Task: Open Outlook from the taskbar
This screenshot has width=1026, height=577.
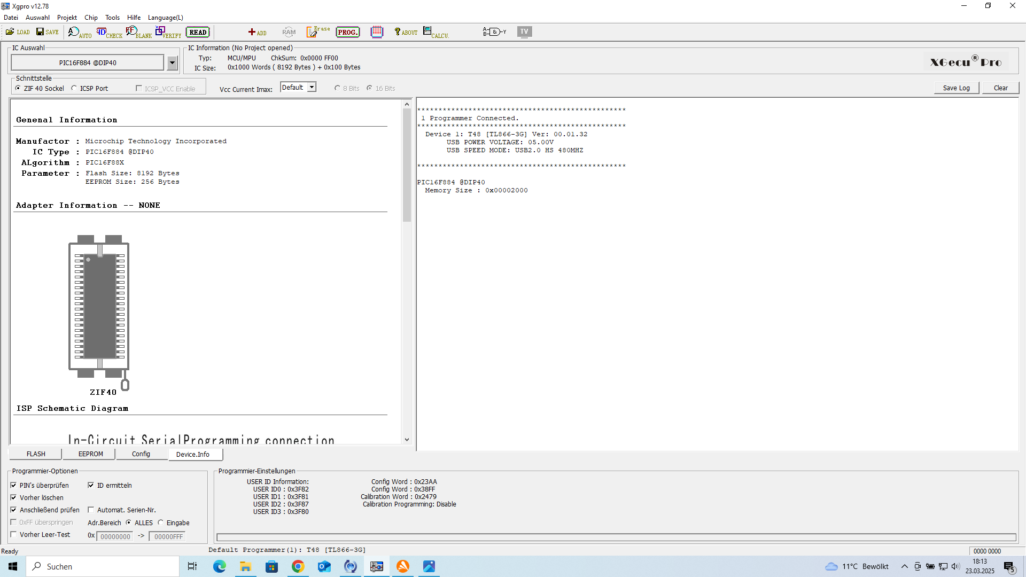Action: (x=324, y=566)
